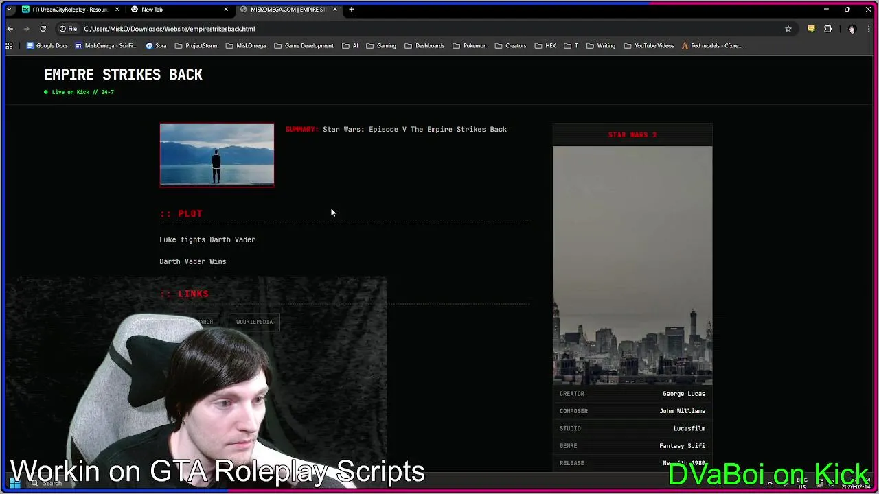Click the PLOT section heading
879x494 pixels.
(181, 213)
